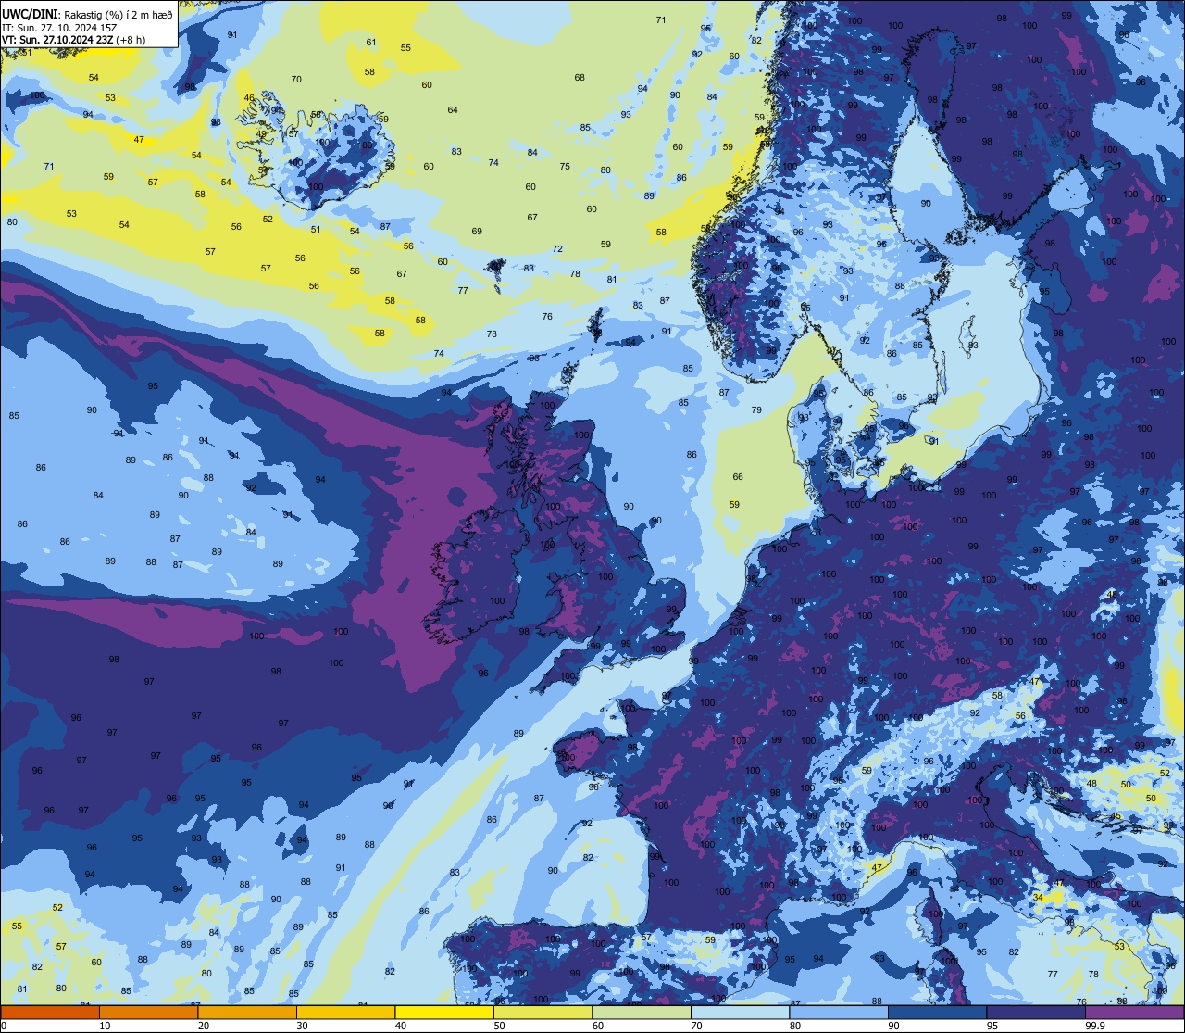Viewport: 1185px width, 1033px height.
Task: Click the pale green 60–70 legend swatch
Action: pyautogui.click(x=642, y=1012)
